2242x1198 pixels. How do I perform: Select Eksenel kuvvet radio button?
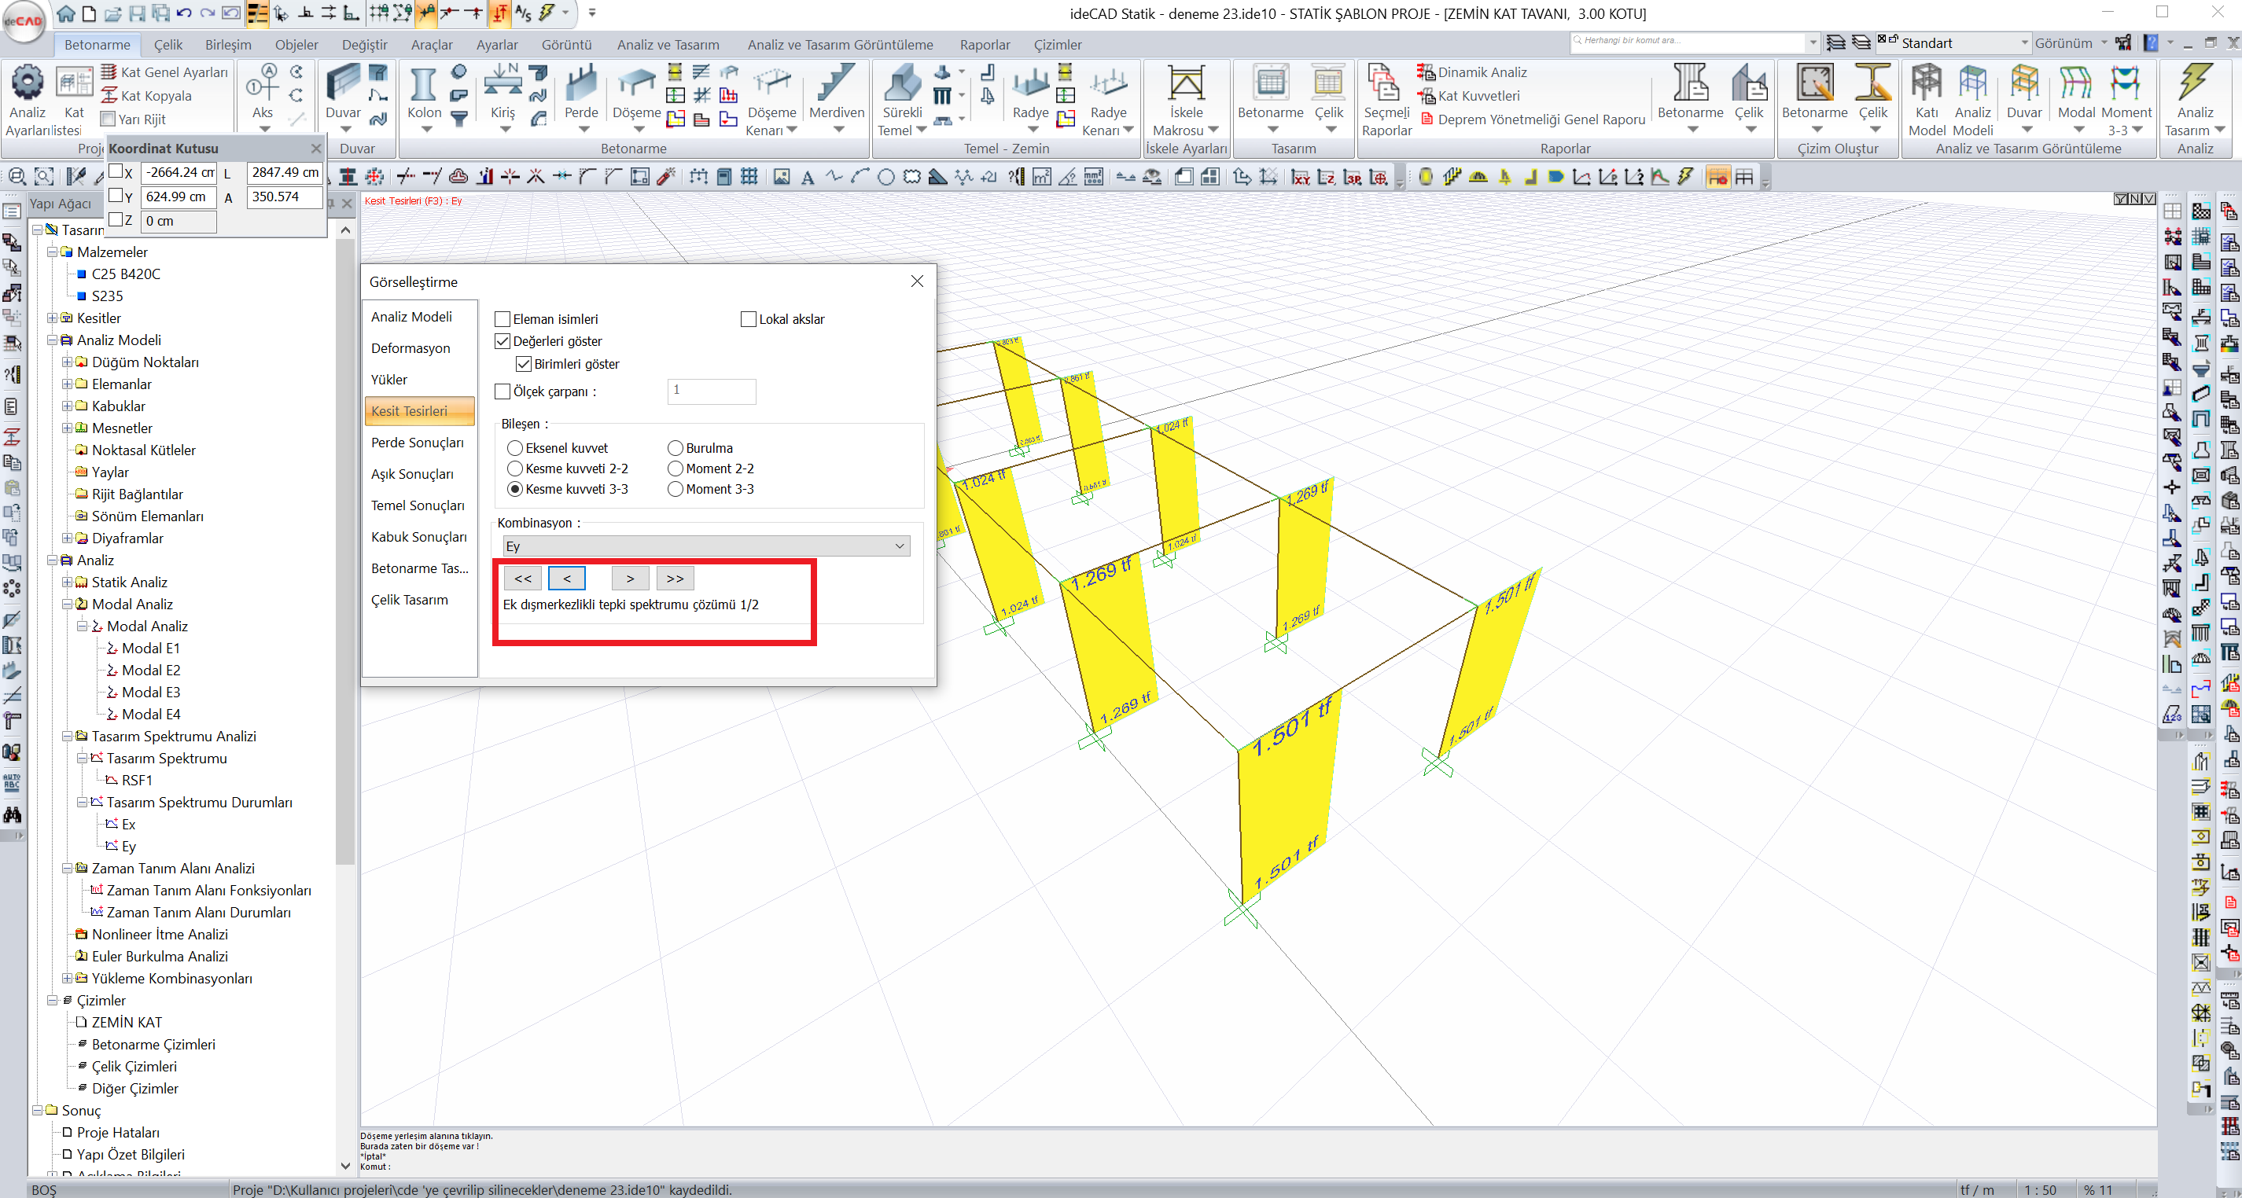pyautogui.click(x=515, y=448)
